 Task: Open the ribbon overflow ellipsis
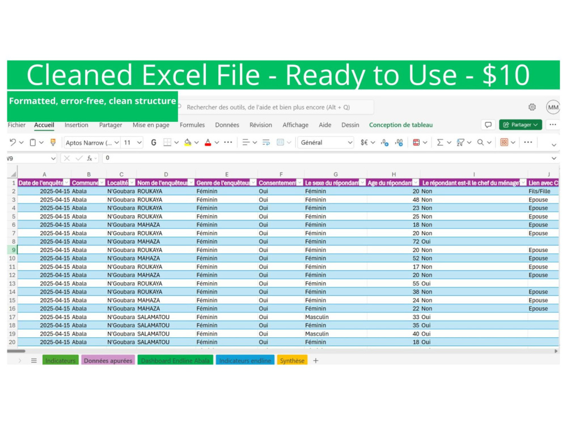528,142
